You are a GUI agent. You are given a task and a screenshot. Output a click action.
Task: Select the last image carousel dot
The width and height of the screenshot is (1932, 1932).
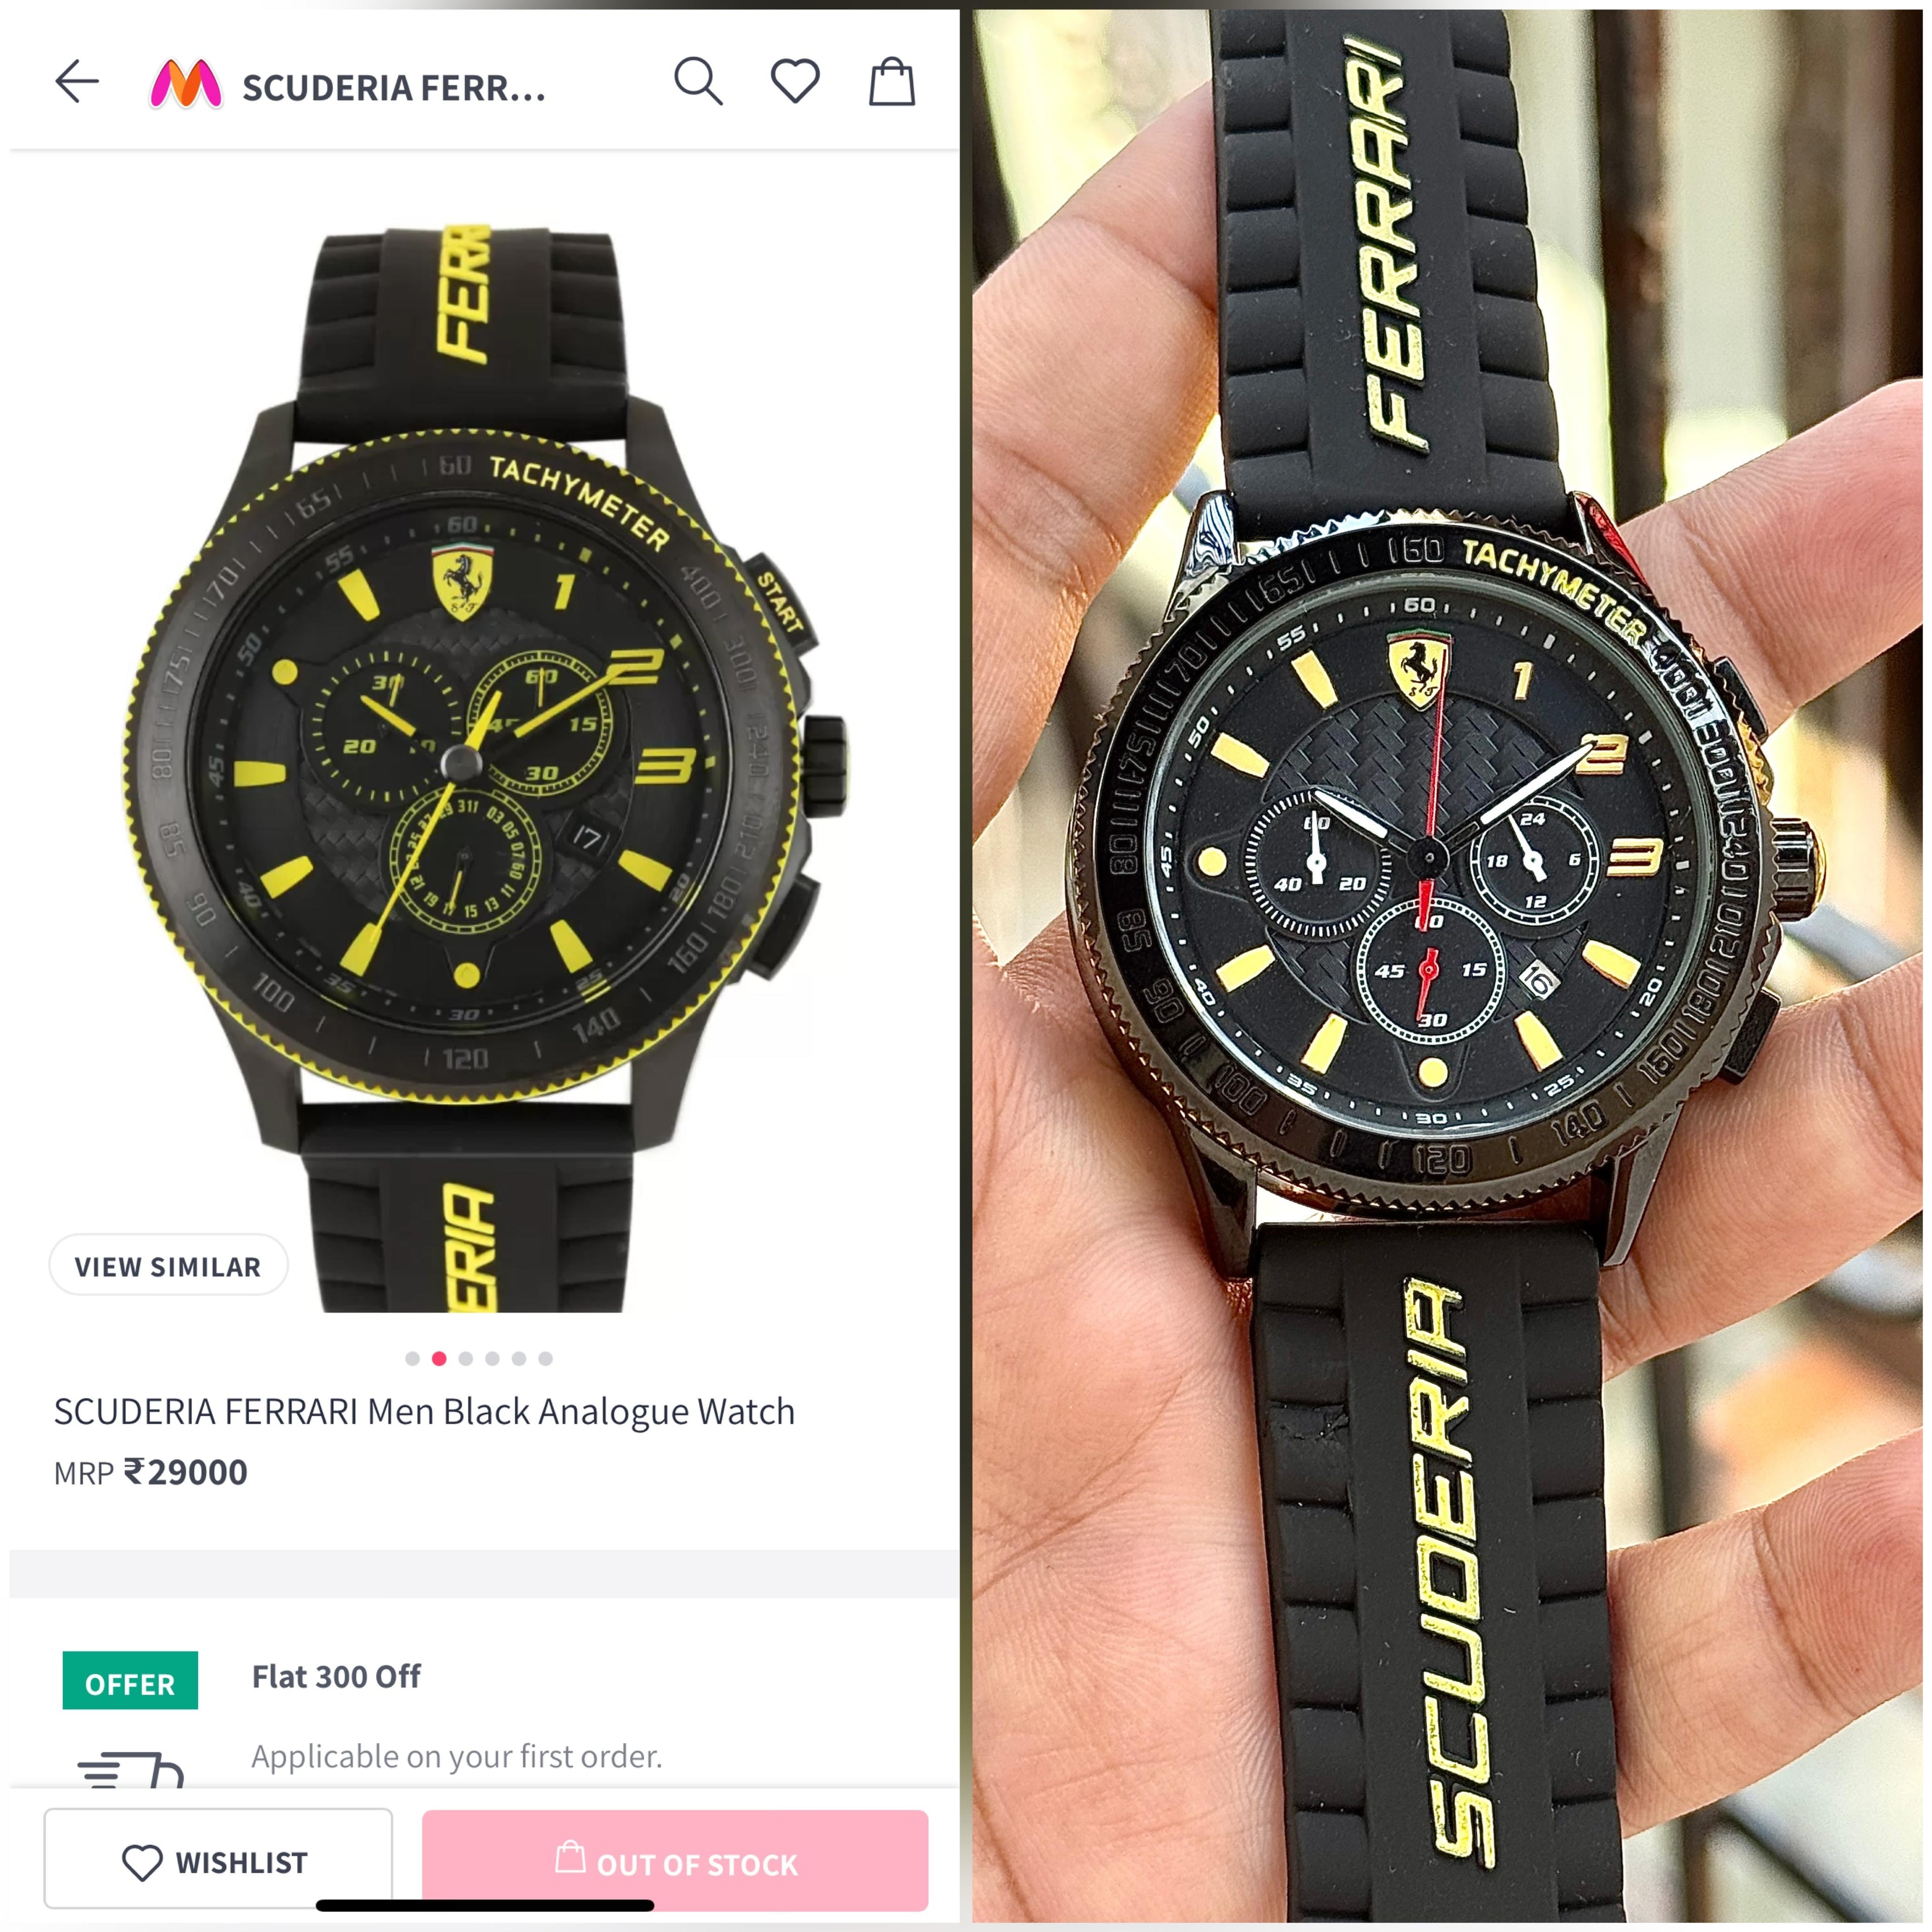[545, 1358]
